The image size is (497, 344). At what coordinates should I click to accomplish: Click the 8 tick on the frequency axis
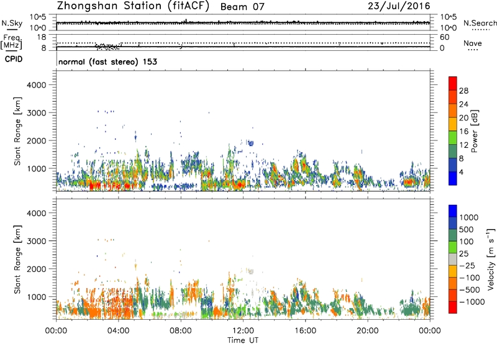click(43, 48)
